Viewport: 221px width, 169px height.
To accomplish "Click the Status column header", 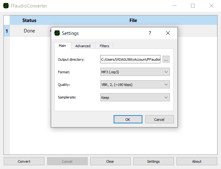I will click(29, 20).
